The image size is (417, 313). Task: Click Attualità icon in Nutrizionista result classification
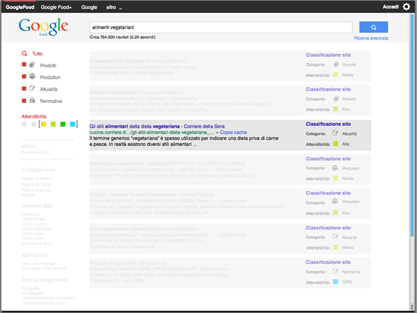coord(336,236)
